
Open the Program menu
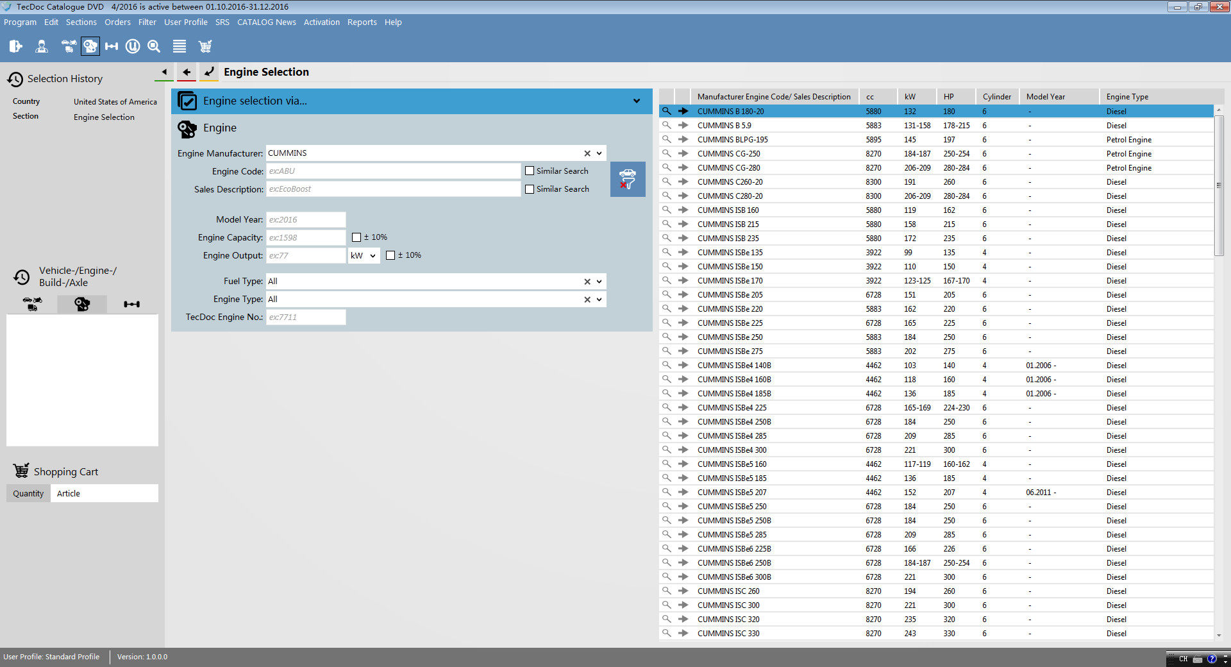coord(20,22)
